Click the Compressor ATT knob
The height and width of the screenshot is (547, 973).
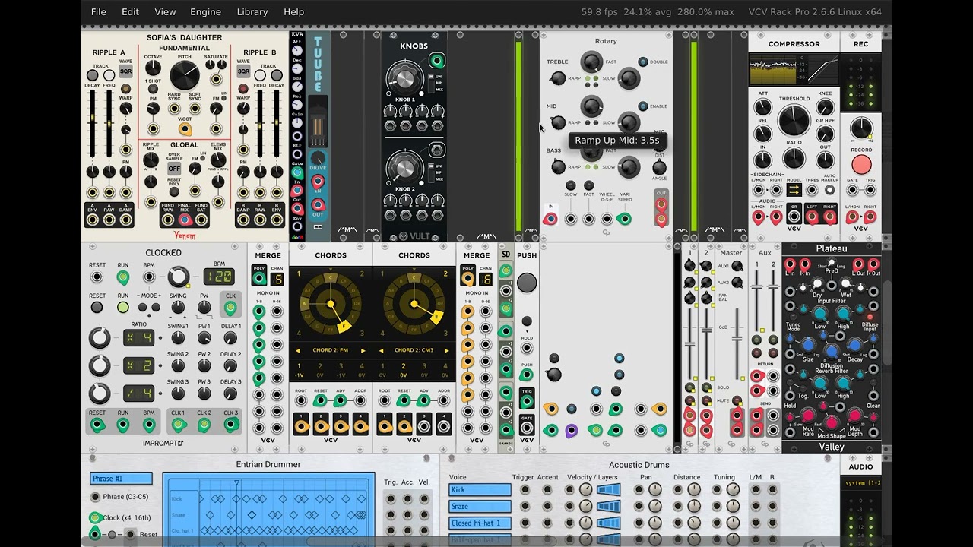pos(762,107)
